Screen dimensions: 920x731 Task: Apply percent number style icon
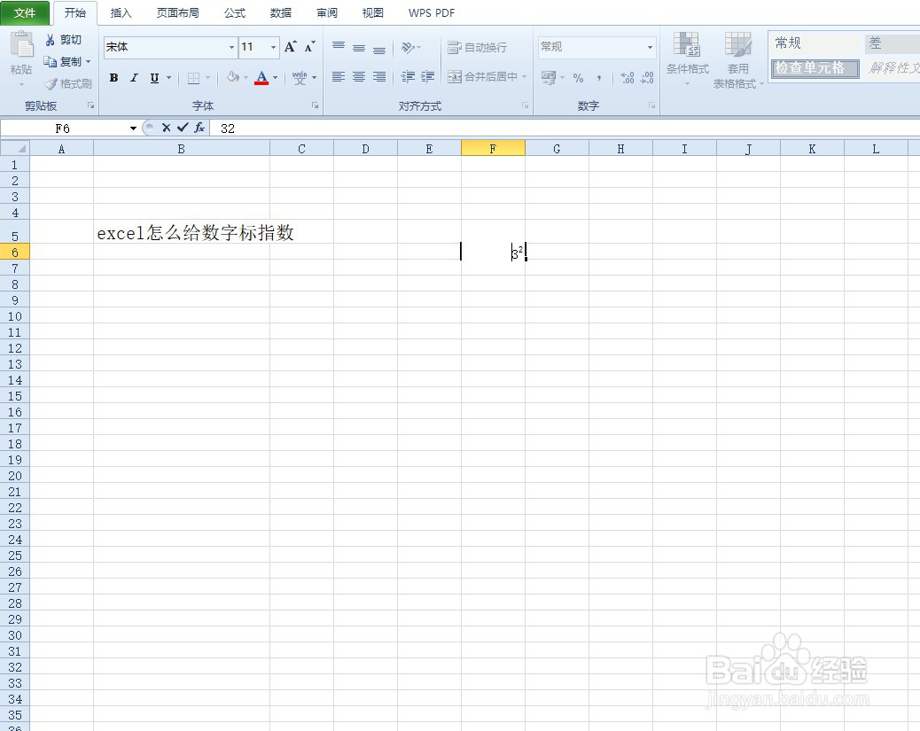577,78
